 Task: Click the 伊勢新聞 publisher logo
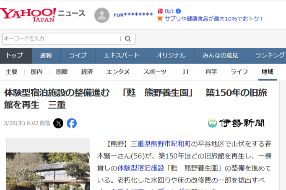(237, 123)
